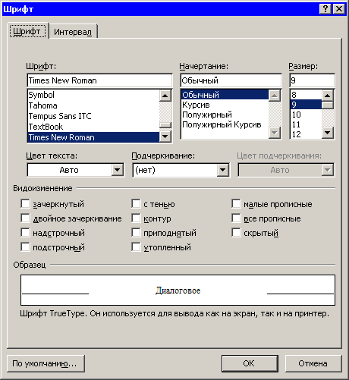Image resolution: width=349 pixels, height=380 pixels.
Task: Check the малые прописные option
Action: click(236, 203)
